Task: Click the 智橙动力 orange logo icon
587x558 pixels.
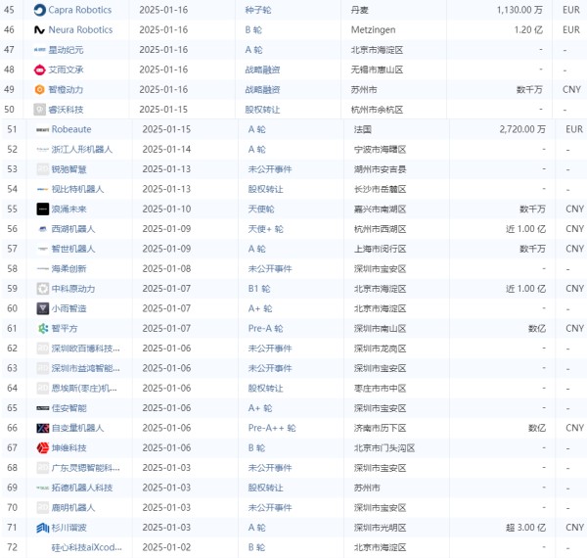Action: point(39,89)
